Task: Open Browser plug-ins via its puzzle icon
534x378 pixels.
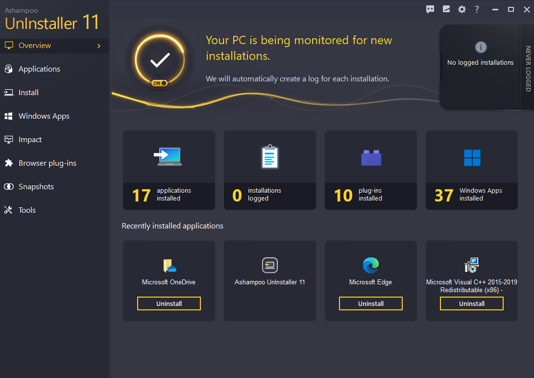Action: click(8, 163)
